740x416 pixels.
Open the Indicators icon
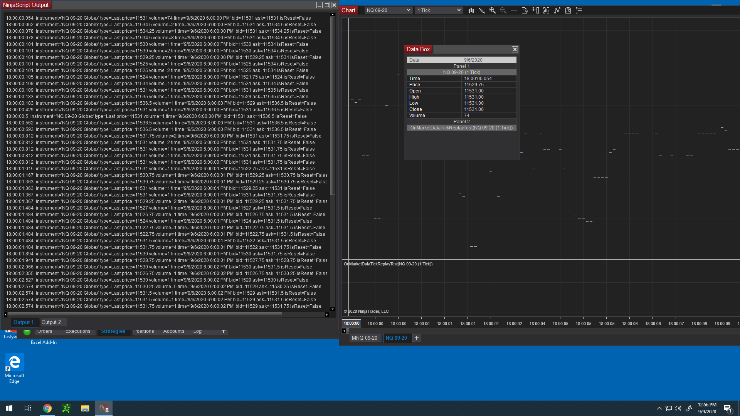[x=557, y=10]
